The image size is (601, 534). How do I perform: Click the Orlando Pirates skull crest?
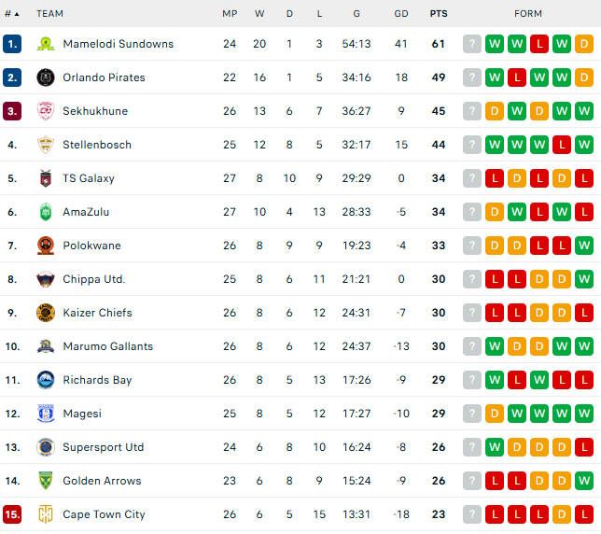coord(46,77)
